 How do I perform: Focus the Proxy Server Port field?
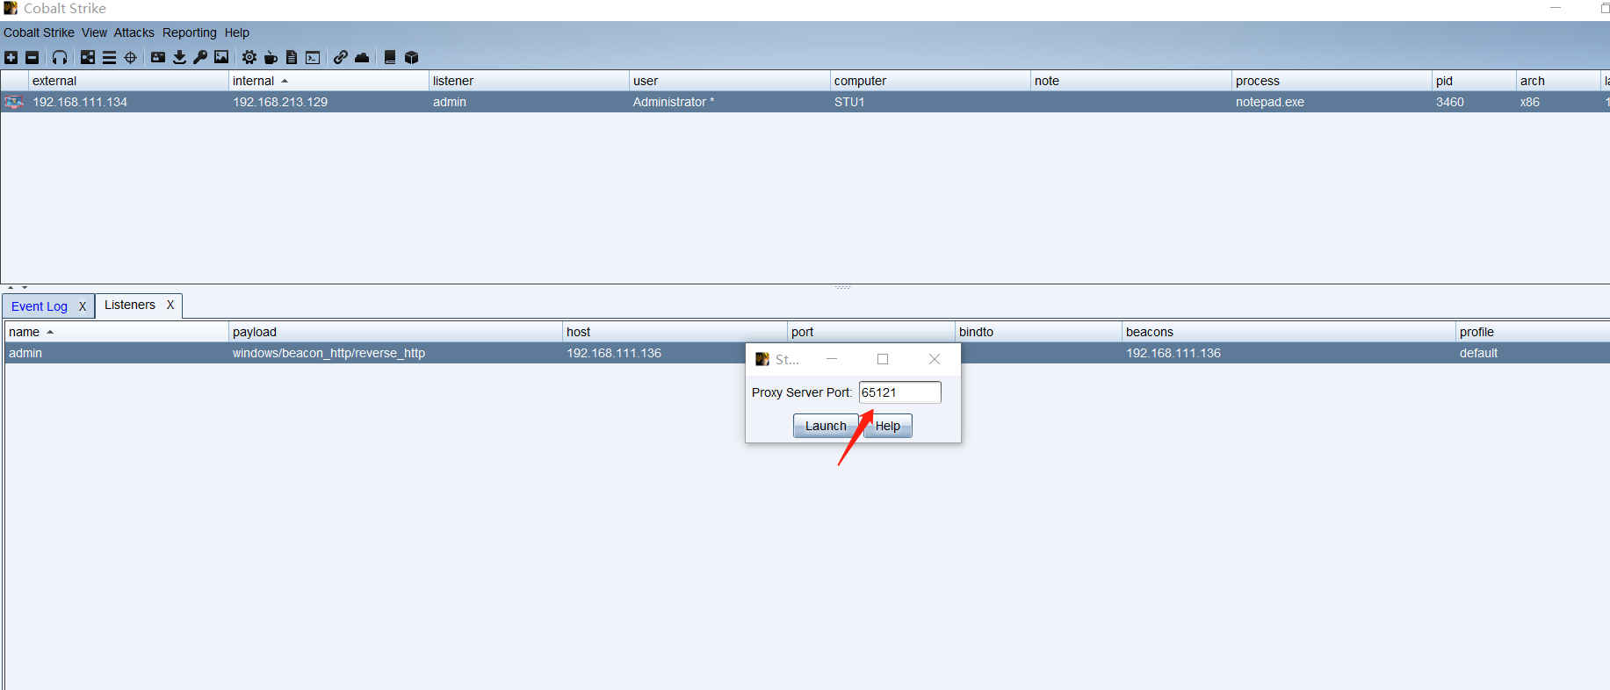pyautogui.click(x=899, y=392)
